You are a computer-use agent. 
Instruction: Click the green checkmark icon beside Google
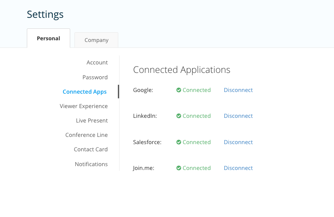179,90
